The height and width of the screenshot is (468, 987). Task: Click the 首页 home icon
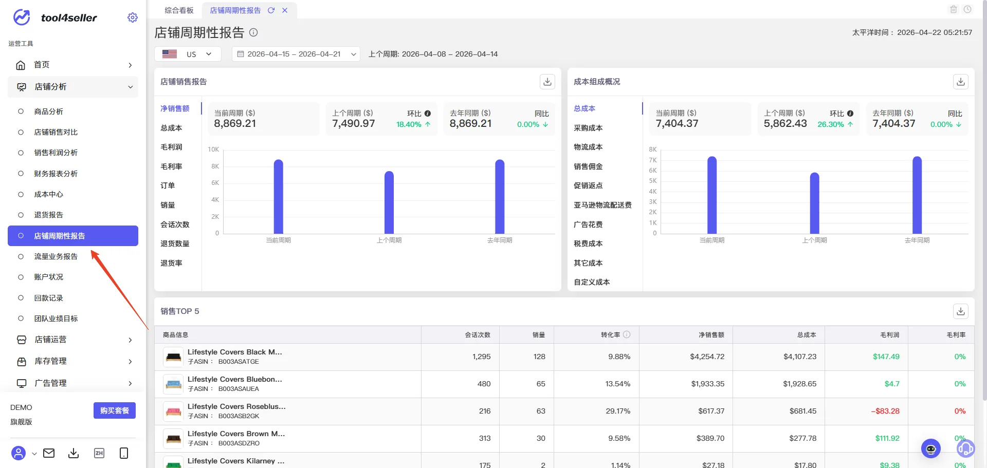point(21,65)
